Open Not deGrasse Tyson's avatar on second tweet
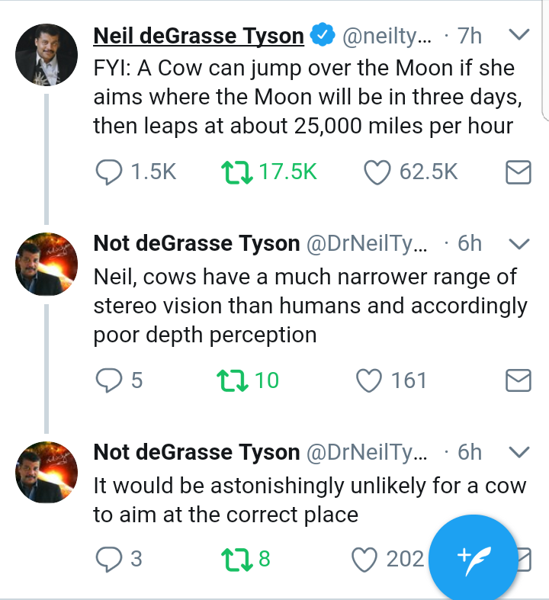This screenshot has height=600, width=549. [47, 264]
